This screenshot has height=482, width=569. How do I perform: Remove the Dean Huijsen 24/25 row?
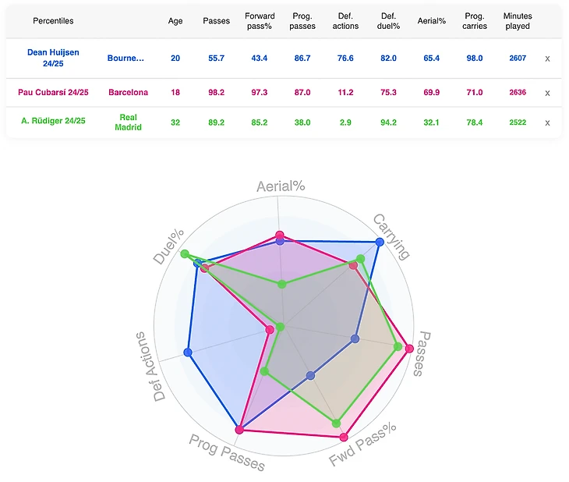coord(547,58)
